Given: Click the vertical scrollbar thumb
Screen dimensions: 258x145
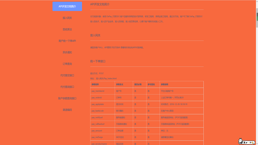Looking at the screenshot, I should pyautogui.click(x=257, y=18).
